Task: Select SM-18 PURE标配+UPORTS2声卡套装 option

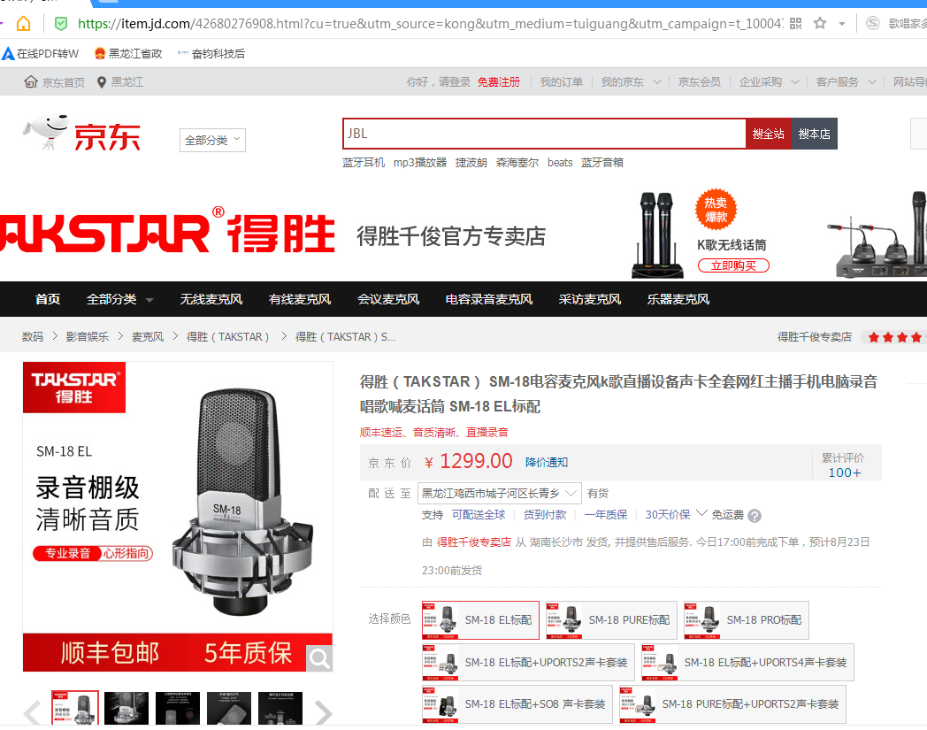Action: tap(732, 704)
